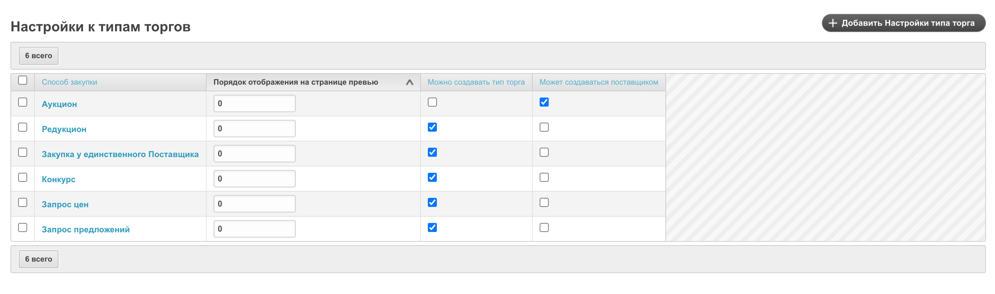Select the Запрос предложений row checkbox
Screen dimensions: 995x294
coord(23,228)
